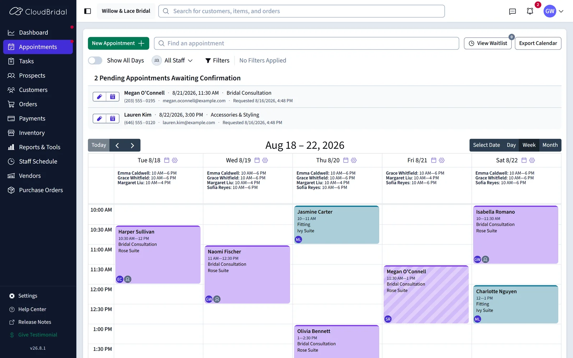Open Staff Schedule page

[x=38, y=161]
